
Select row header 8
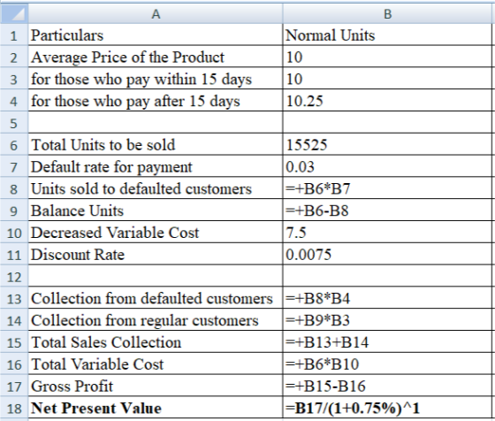(14, 188)
